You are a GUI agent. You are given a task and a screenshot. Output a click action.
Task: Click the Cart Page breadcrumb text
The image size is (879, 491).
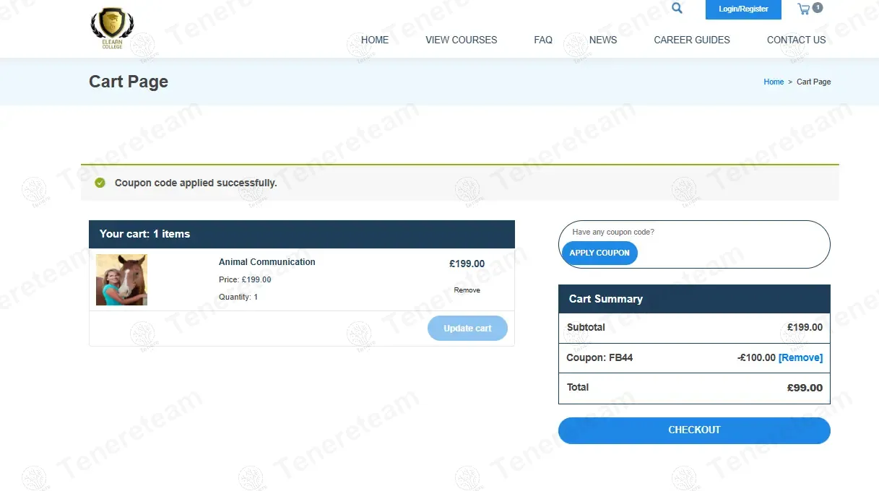click(x=813, y=82)
